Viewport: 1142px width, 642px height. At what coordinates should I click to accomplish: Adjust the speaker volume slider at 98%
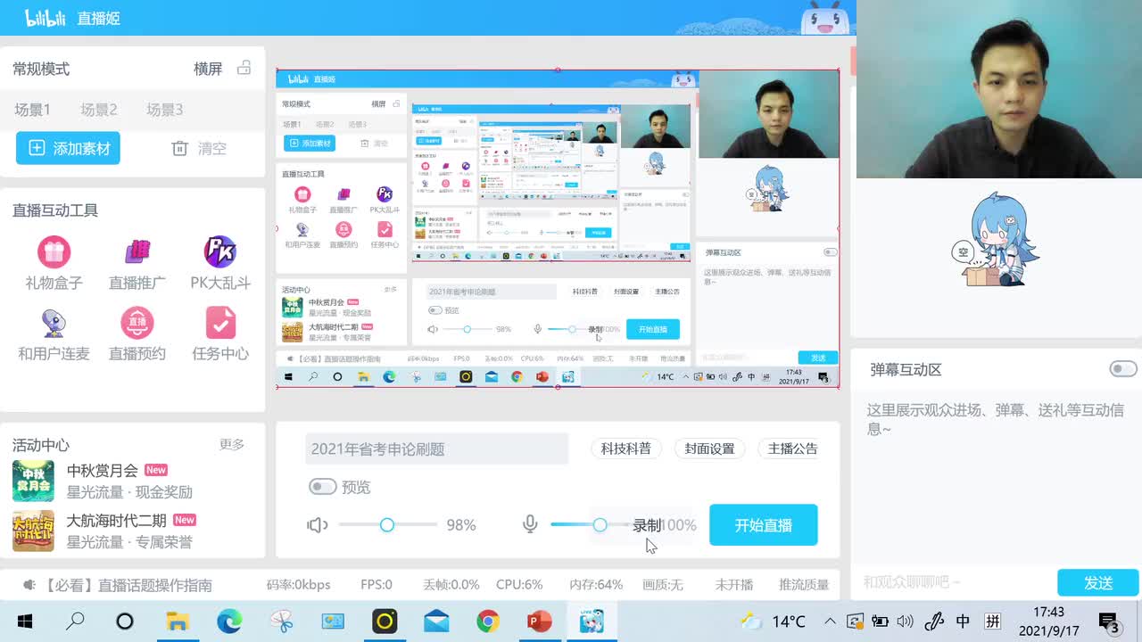click(x=387, y=525)
